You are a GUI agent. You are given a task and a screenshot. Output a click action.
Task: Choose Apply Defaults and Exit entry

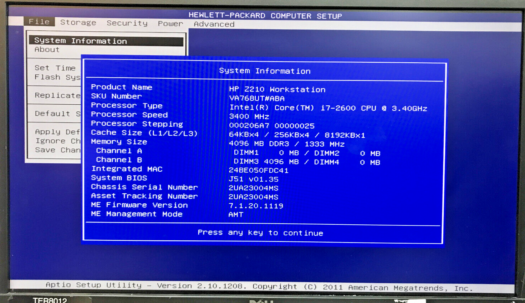(57, 132)
